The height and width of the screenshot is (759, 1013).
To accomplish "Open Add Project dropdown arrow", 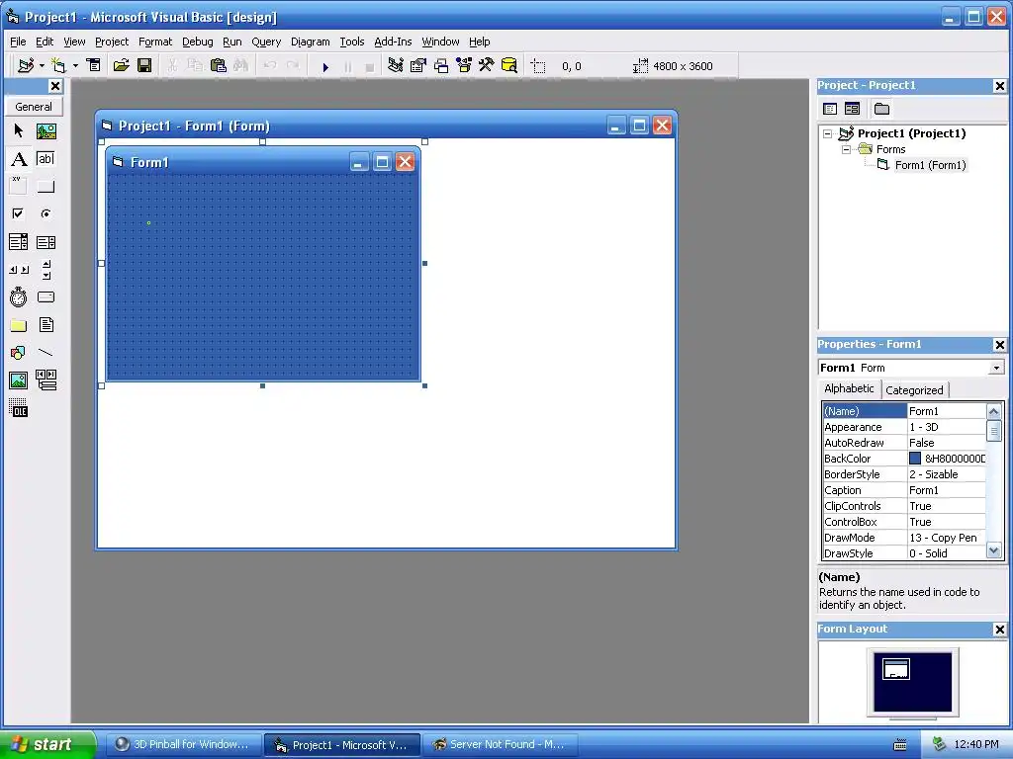I will [x=42, y=65].
